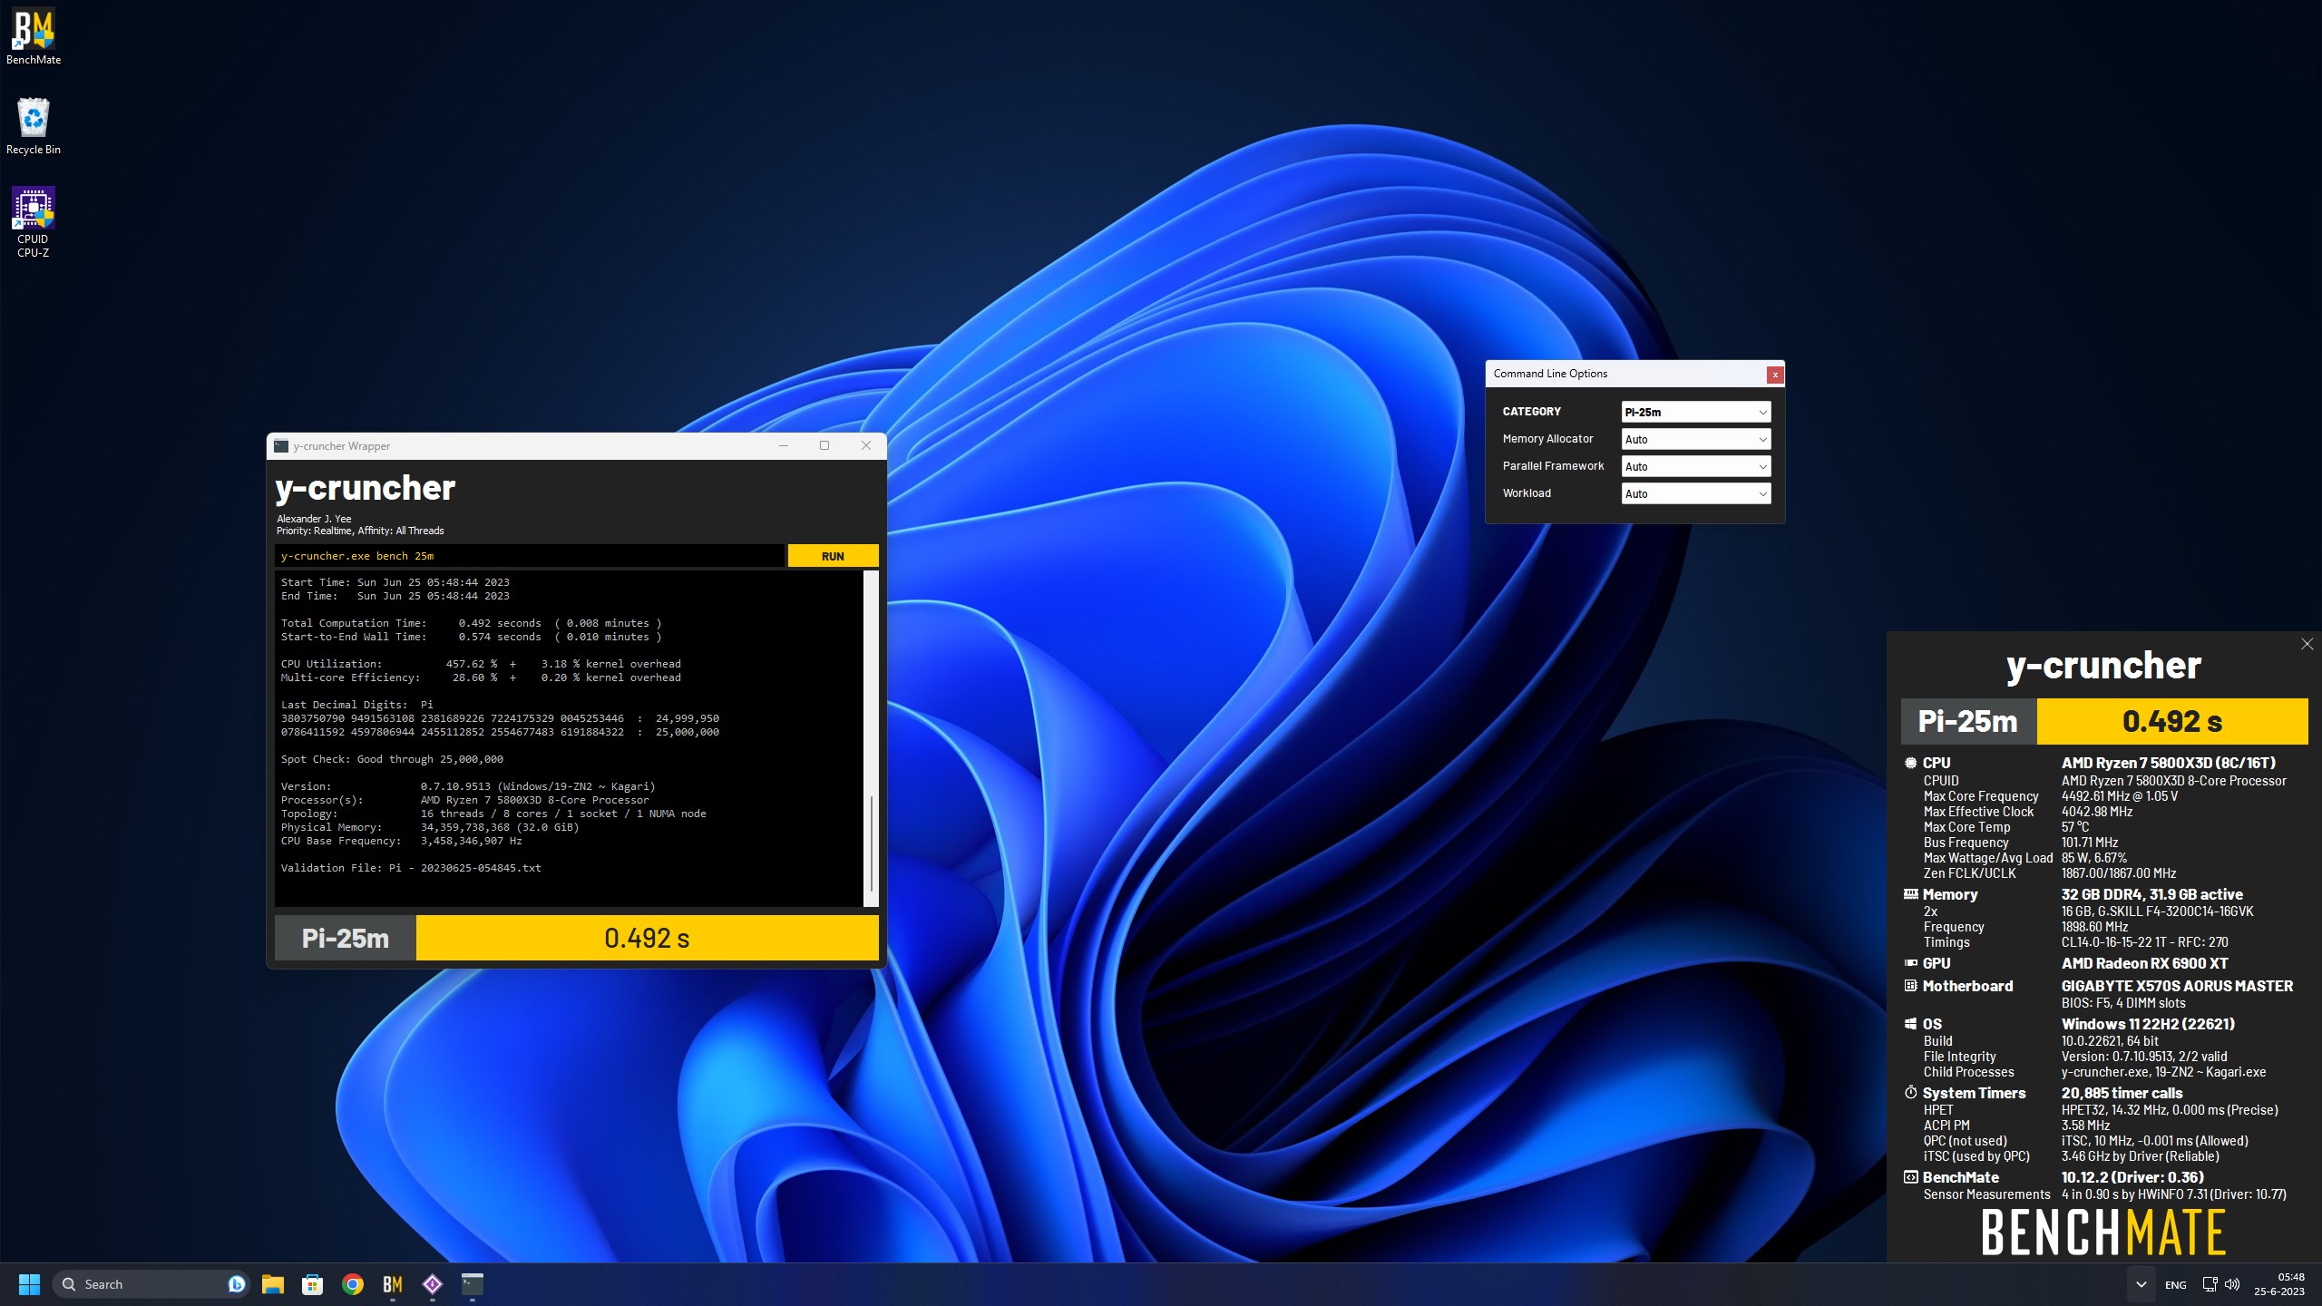The height and width of the screenshot is (1306, 2322).
Task: Switch to BenchMate in the taskbar
Action: (x=393, y=1284)
